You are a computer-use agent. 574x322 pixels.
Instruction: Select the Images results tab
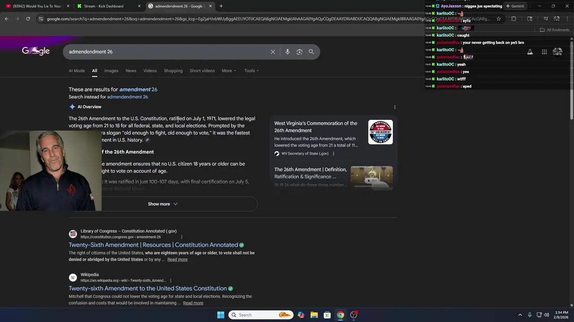tap(111, 71)
